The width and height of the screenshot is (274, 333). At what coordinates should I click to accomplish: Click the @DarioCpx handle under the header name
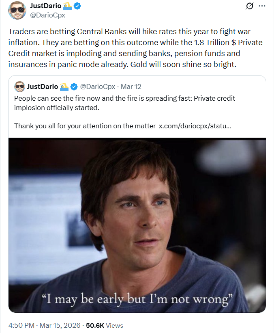[x=48, y=15]
